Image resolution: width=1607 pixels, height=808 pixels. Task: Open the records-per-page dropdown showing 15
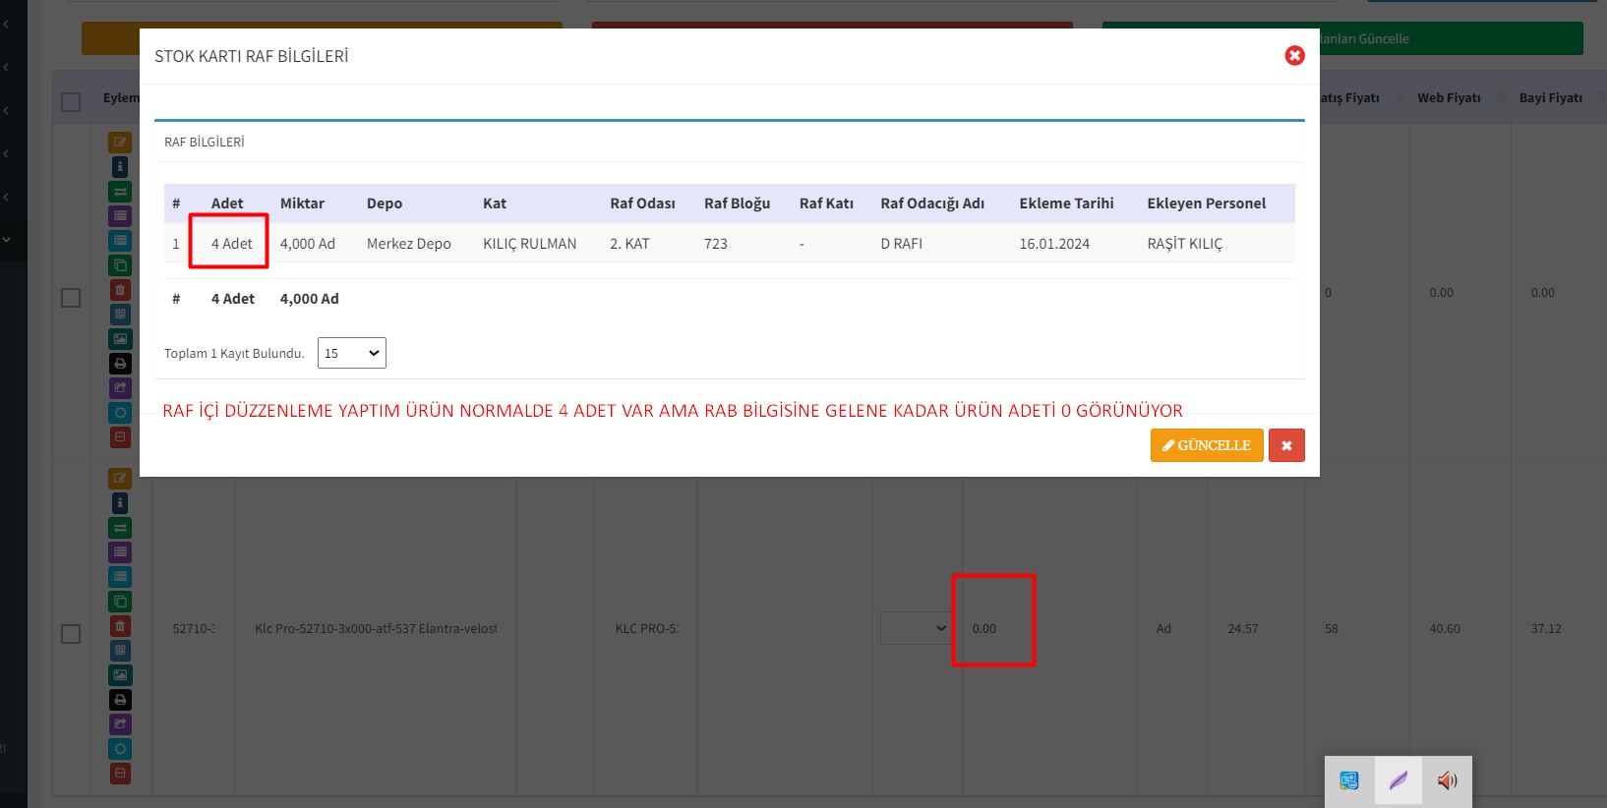point(352,353)
